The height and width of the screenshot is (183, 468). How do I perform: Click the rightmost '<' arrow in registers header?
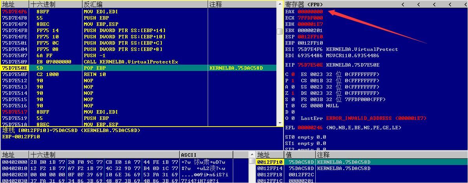(x=450, y=4)
